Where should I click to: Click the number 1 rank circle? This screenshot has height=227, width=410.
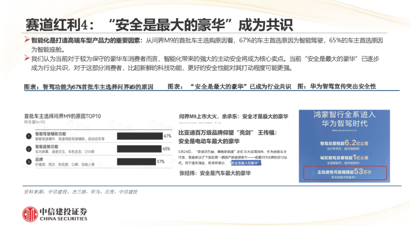[x=29, y=136]
